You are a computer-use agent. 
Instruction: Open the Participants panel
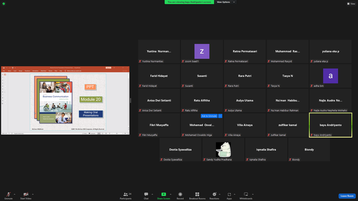pyautogui.click(x=125, y=195)
